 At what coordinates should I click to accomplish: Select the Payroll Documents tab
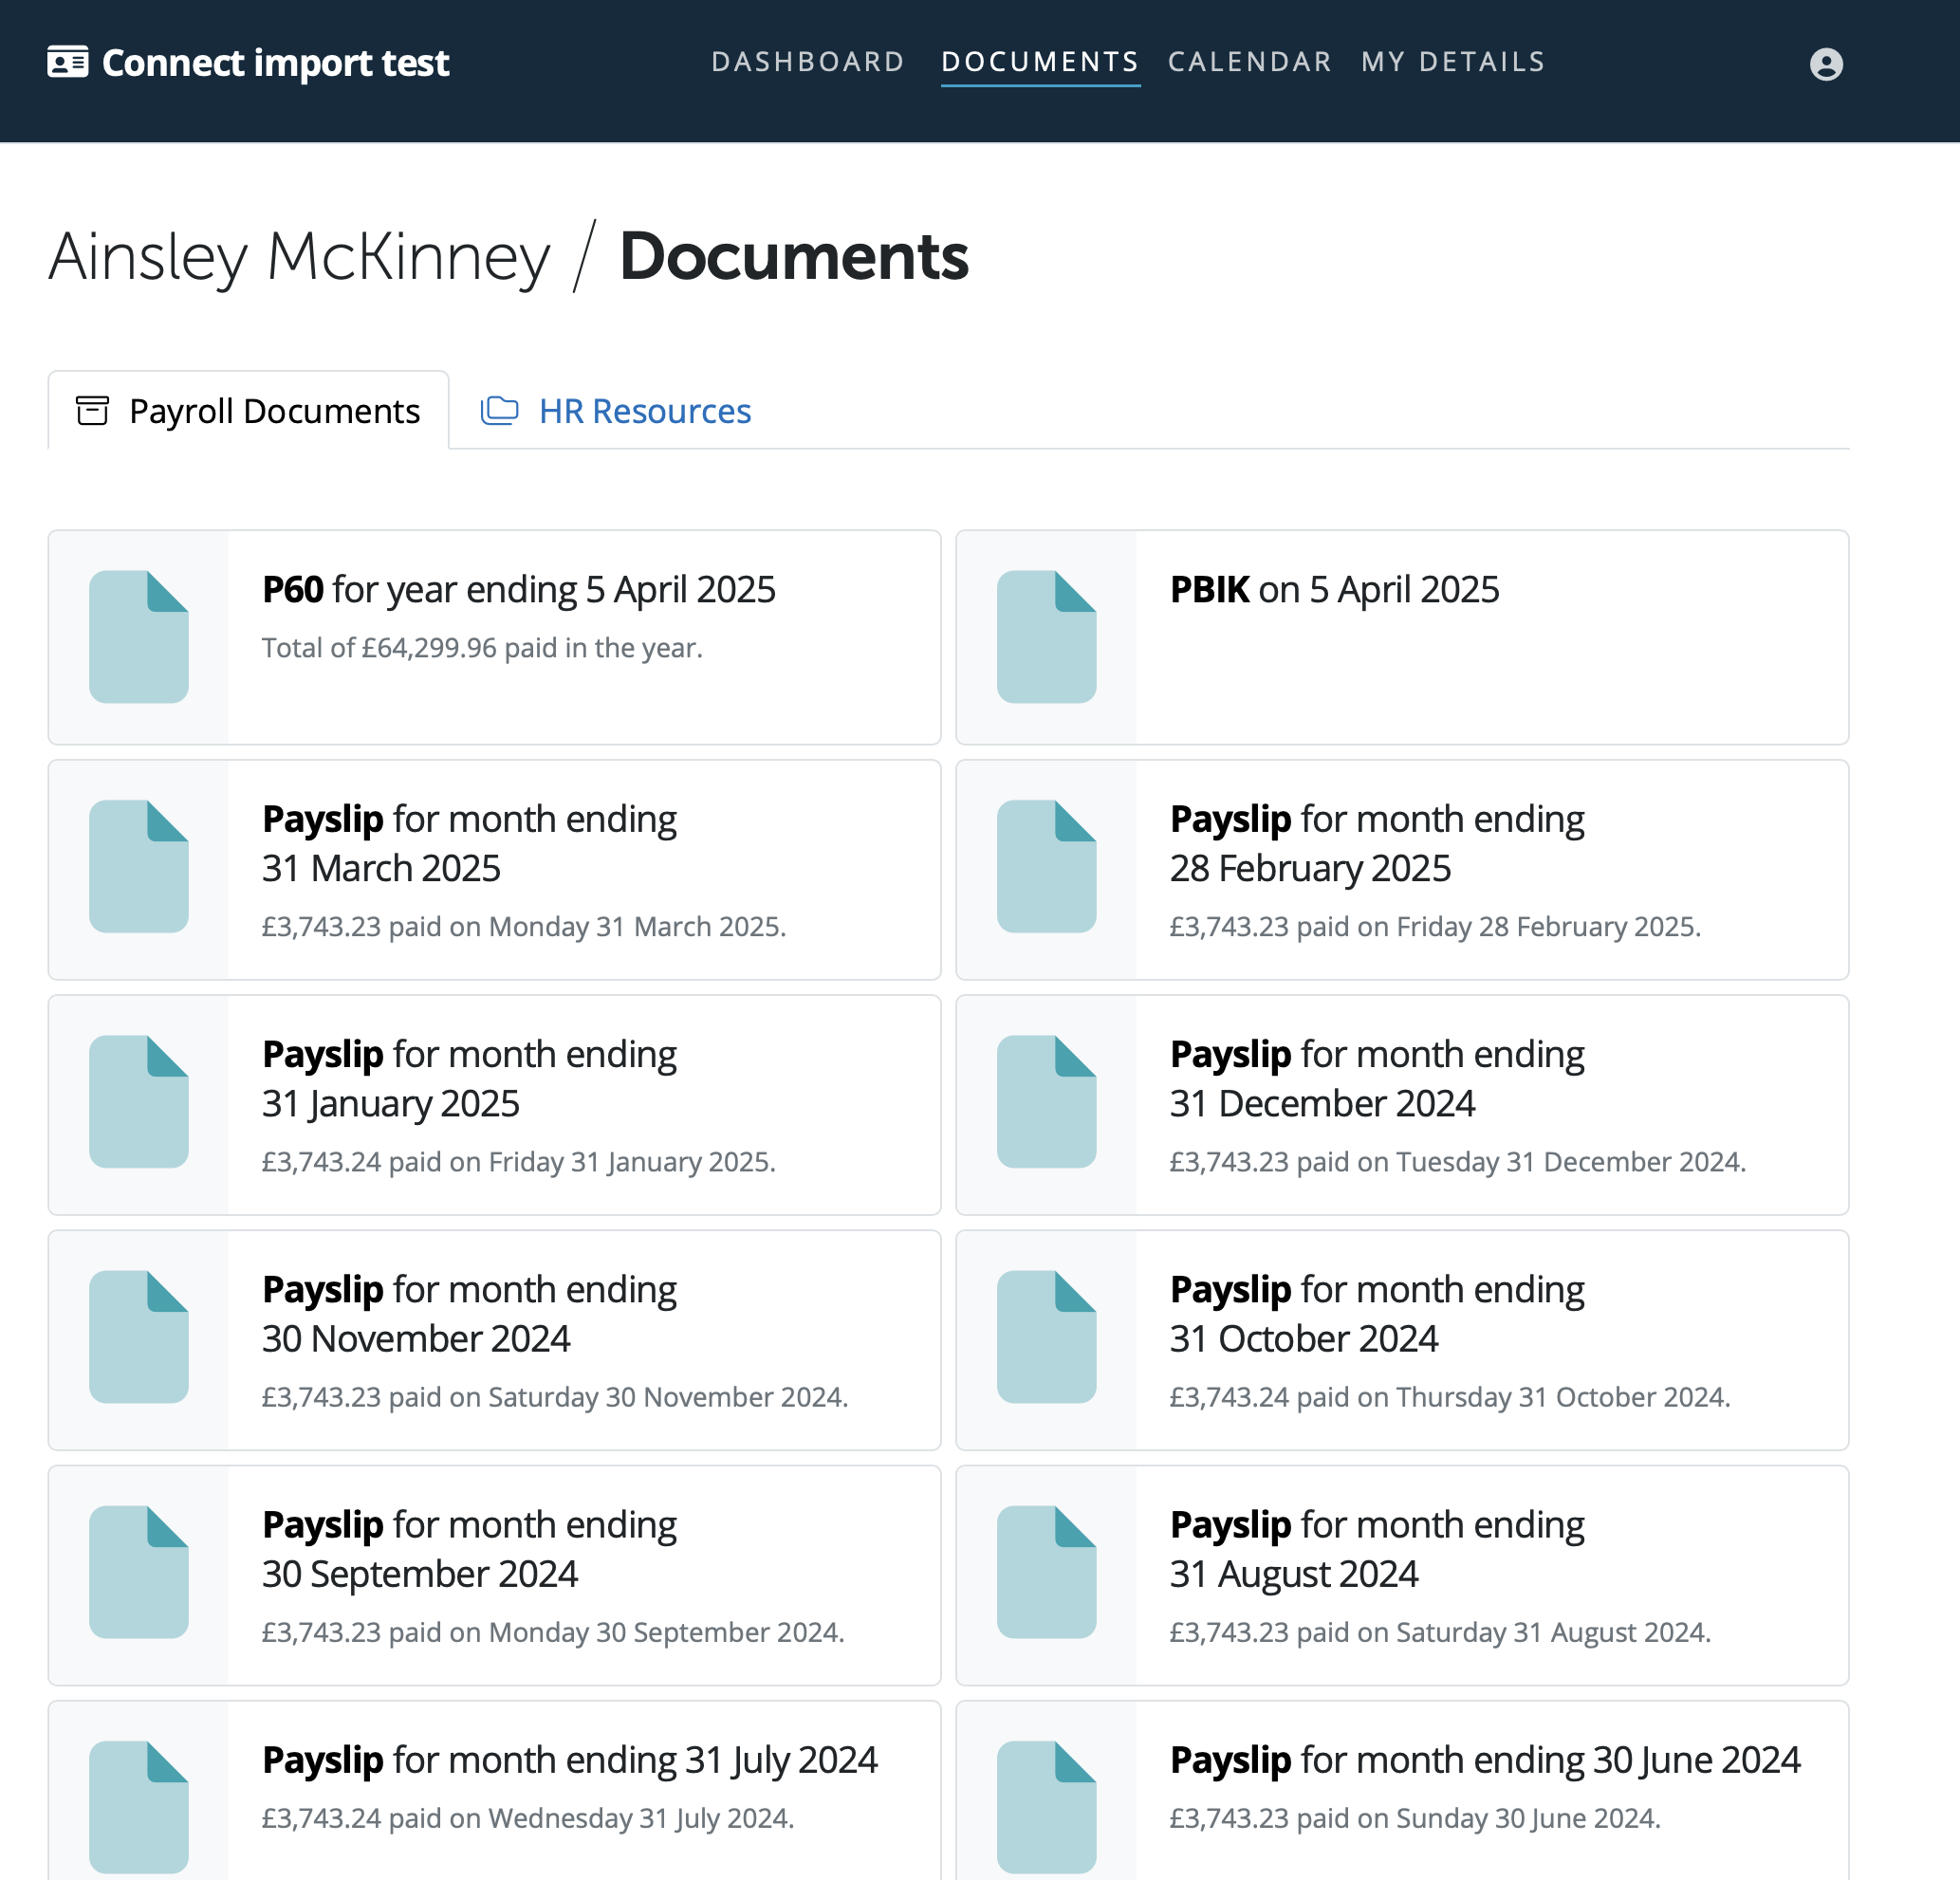[x=273, y=411]
